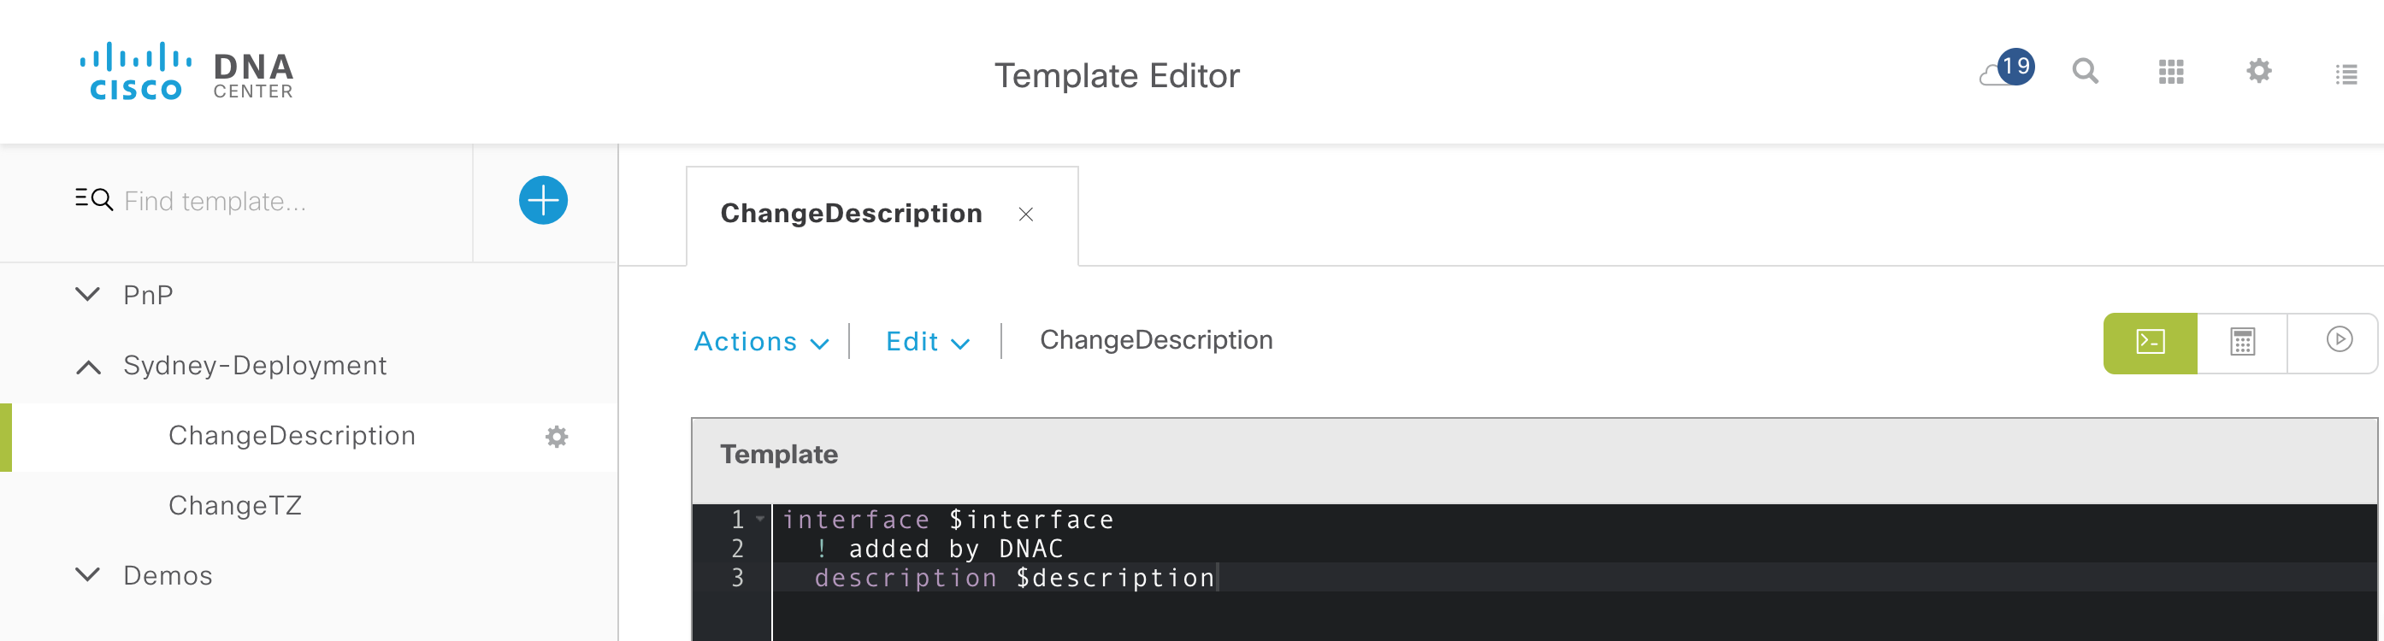Image resolution: width=2384 pixels, height=641 pixels.
Task: Switch to the simulator play view
Action: [x=2339, y=340]
